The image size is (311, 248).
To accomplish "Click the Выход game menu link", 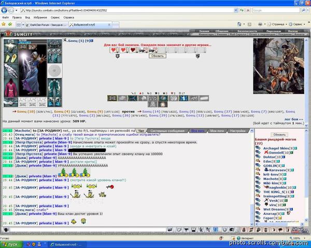I will pos(293,31).
